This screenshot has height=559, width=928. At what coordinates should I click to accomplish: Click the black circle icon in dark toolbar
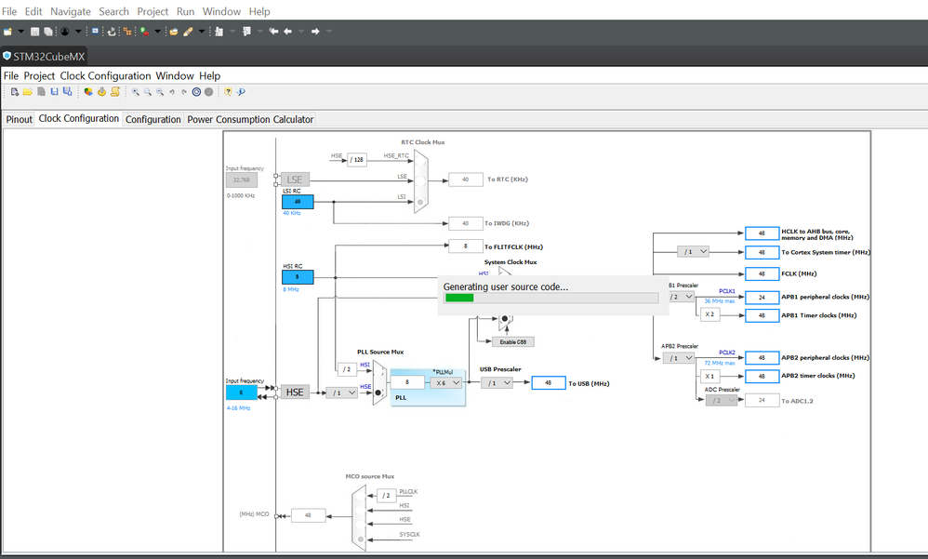coord(64,32)
